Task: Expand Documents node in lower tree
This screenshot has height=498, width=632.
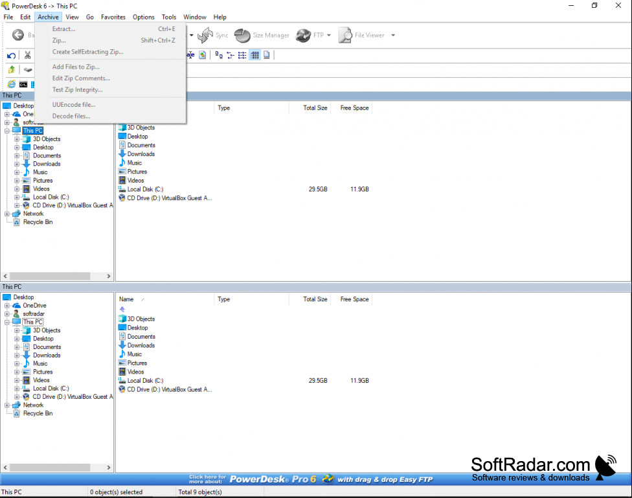Action: click(17, 346)
